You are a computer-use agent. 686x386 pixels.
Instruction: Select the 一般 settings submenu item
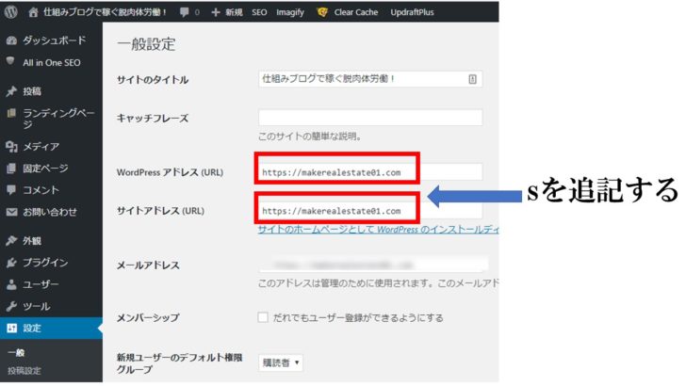click(x=16, y=352)
